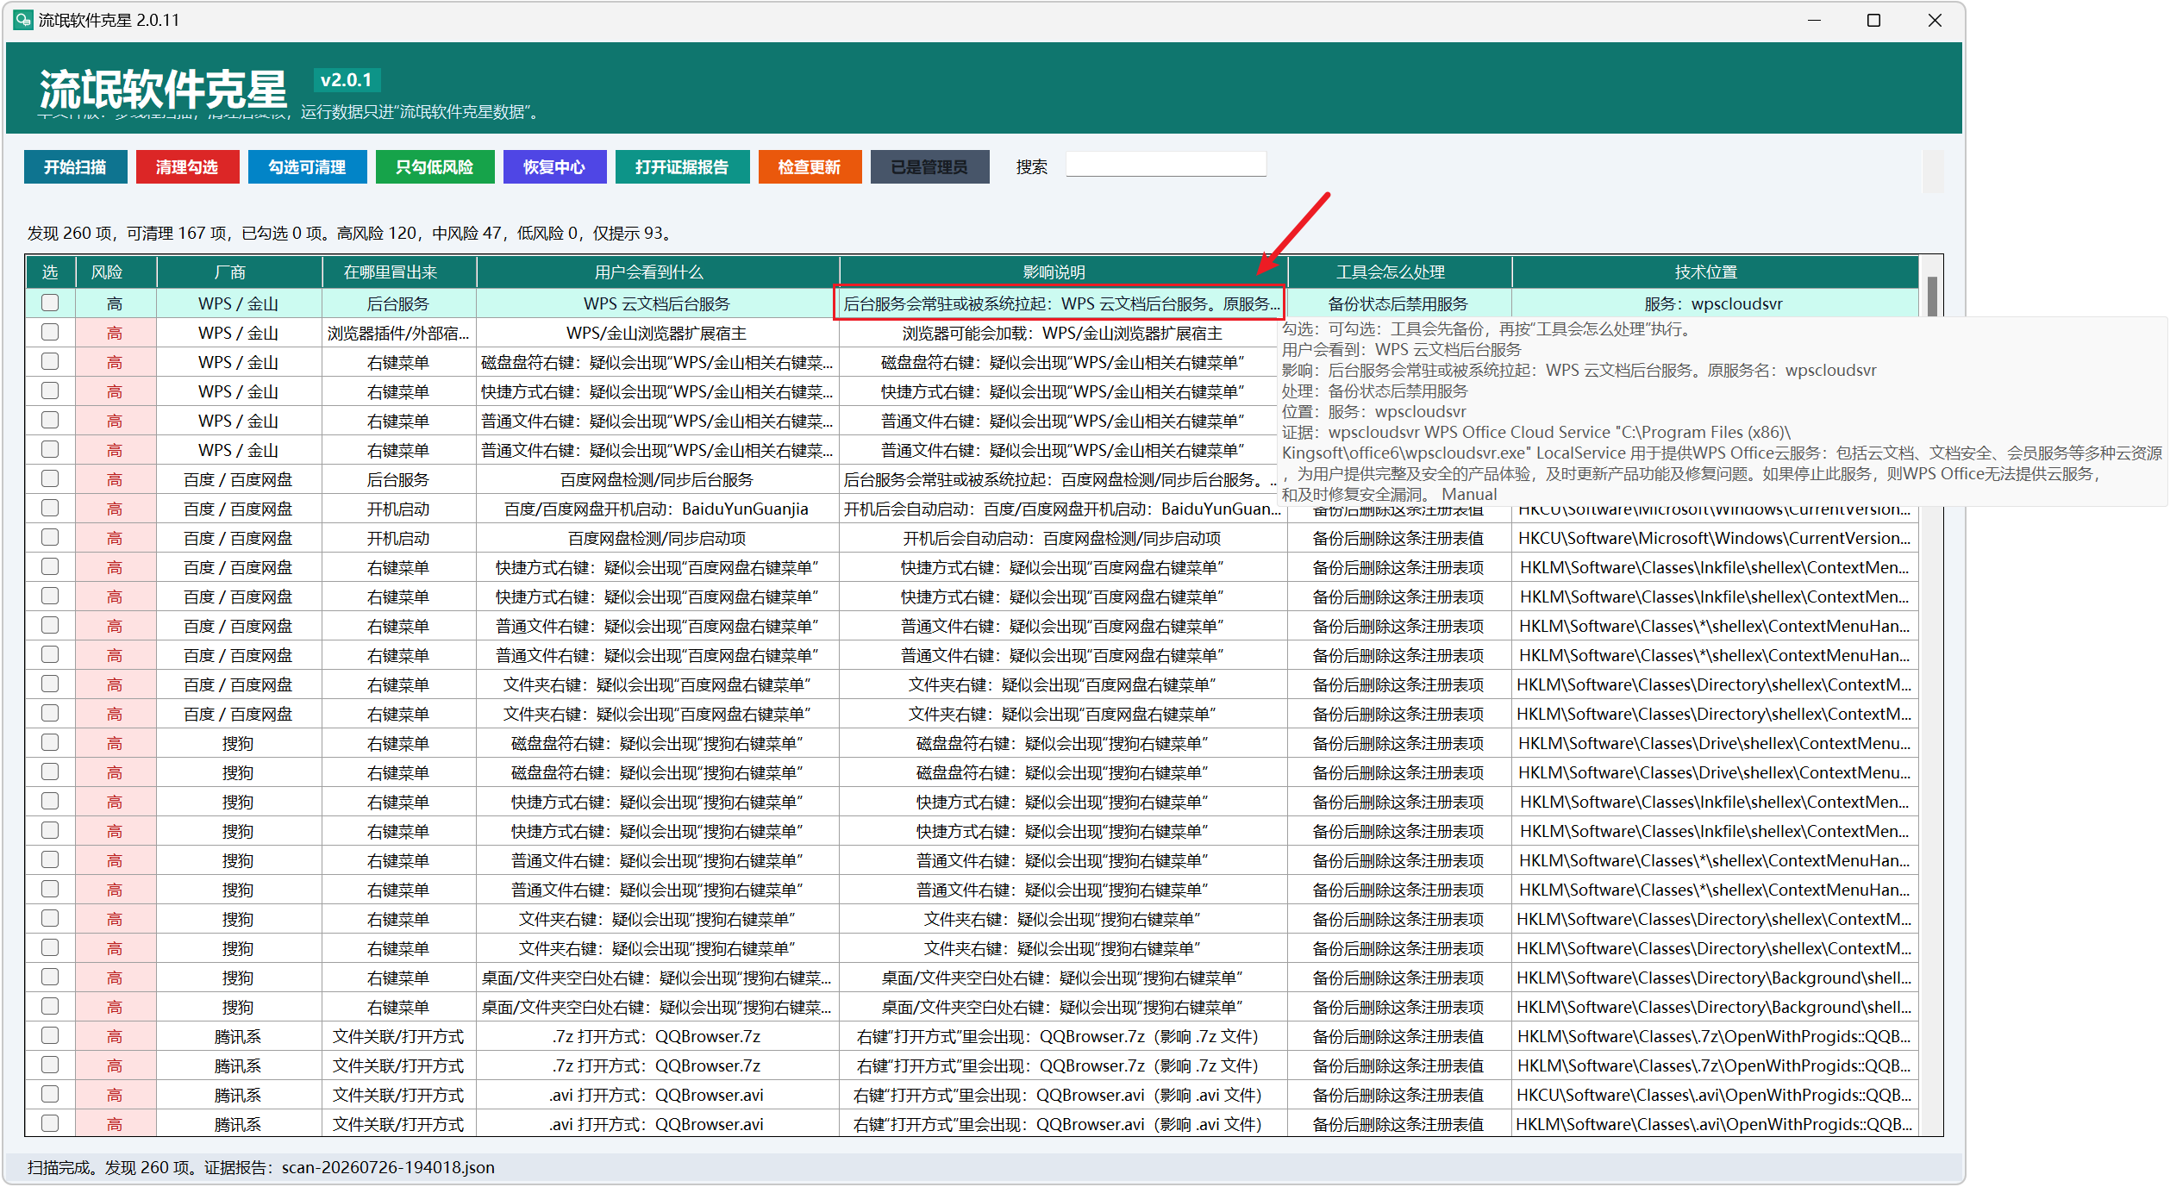The image size is (2170, 1187).
Task: Click the 已是管理员 button
Action: click(x=929, y=167)
